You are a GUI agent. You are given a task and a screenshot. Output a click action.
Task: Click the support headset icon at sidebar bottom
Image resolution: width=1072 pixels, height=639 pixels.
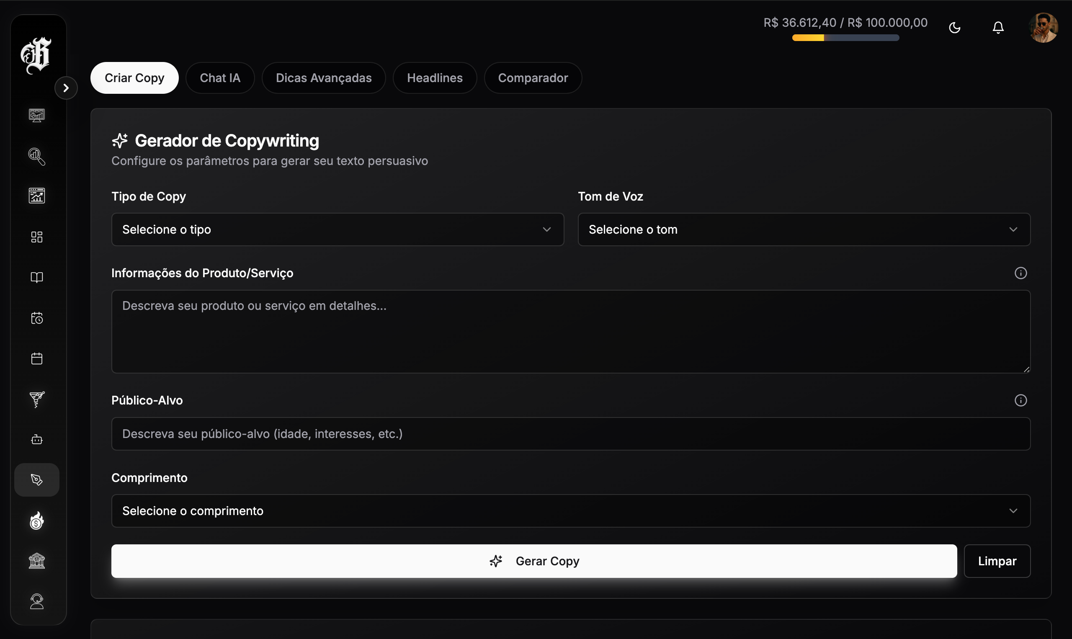coord(36,601)
